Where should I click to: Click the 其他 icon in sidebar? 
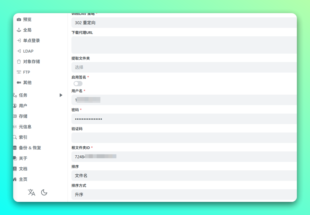coord(19,82)
